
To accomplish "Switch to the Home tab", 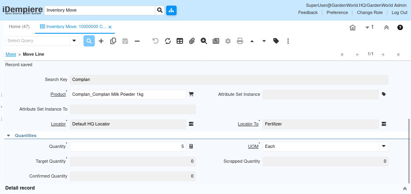I will (19, 27).
